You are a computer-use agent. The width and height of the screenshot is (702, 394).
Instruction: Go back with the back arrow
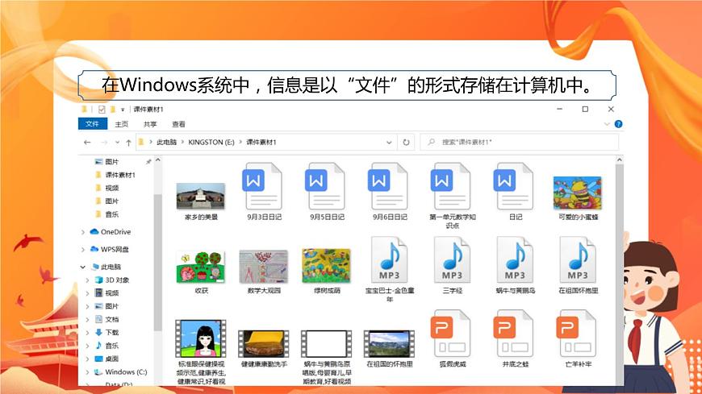point(87,143)
